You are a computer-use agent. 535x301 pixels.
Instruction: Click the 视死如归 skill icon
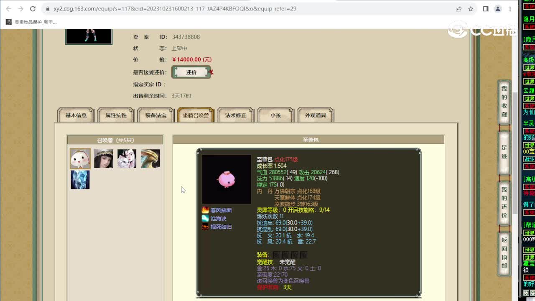[205, 227]
